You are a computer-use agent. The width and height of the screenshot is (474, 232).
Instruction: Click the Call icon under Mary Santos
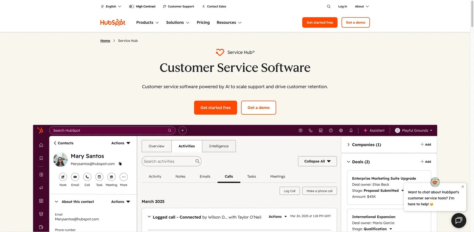click(87, 177)
